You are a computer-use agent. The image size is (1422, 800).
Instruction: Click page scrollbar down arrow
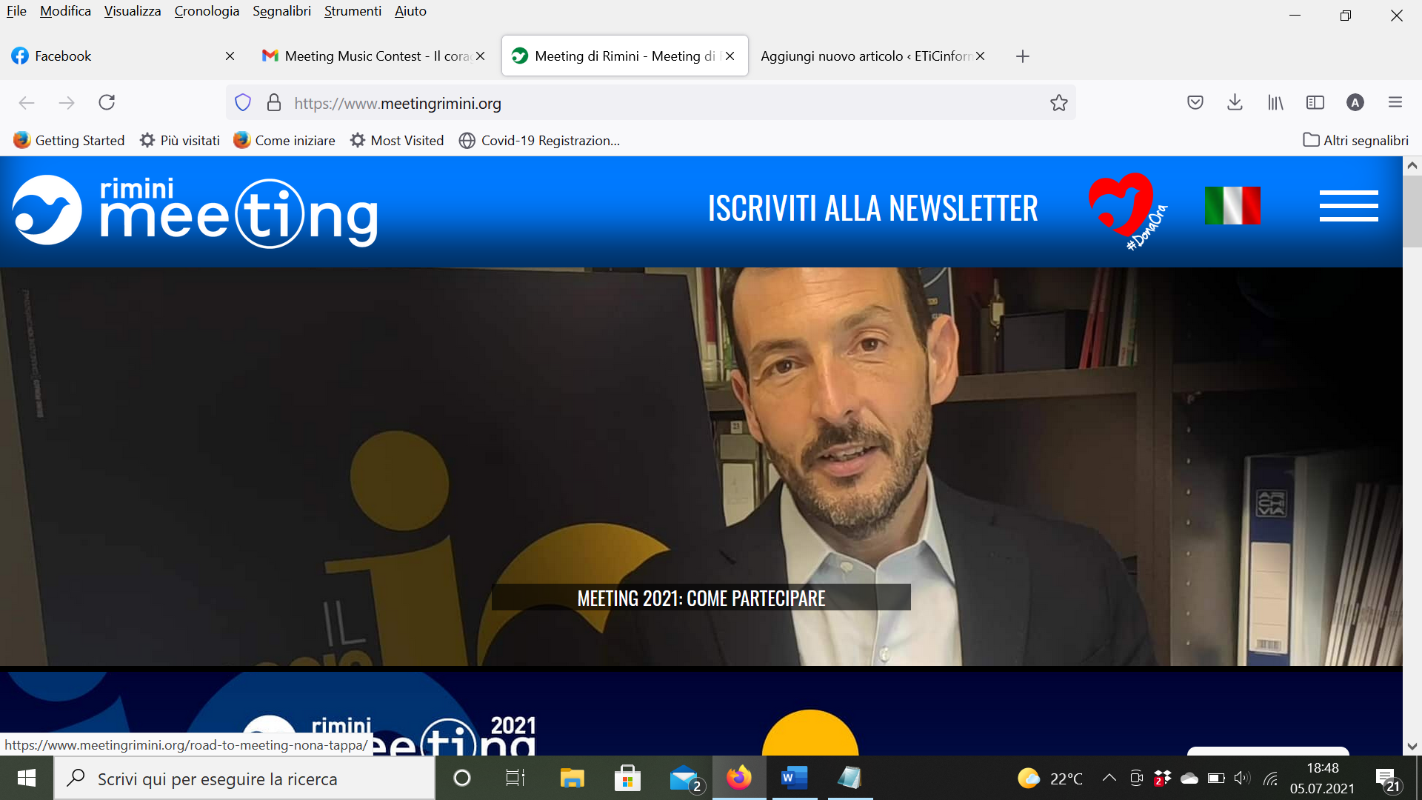[x=1412, y=746]
